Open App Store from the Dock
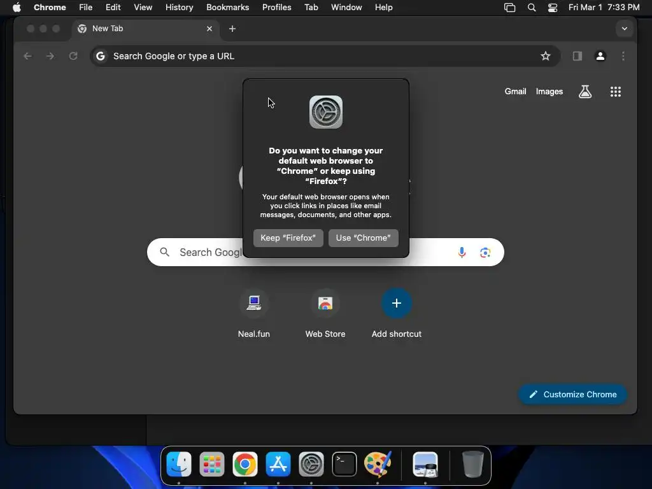Image resolution: width=652 pixels, height=489 pixels. coord(278,464)
